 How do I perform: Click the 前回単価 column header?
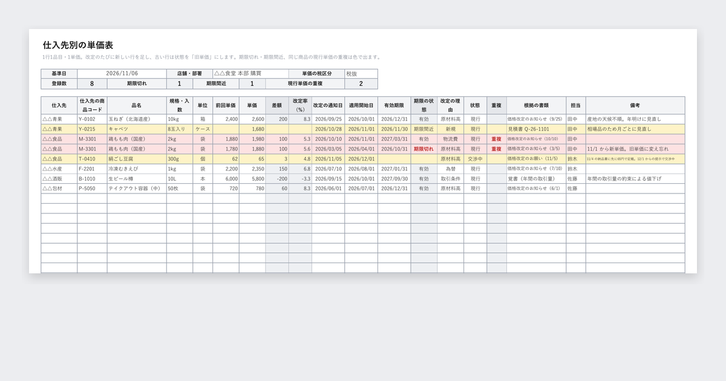point(226,105)
